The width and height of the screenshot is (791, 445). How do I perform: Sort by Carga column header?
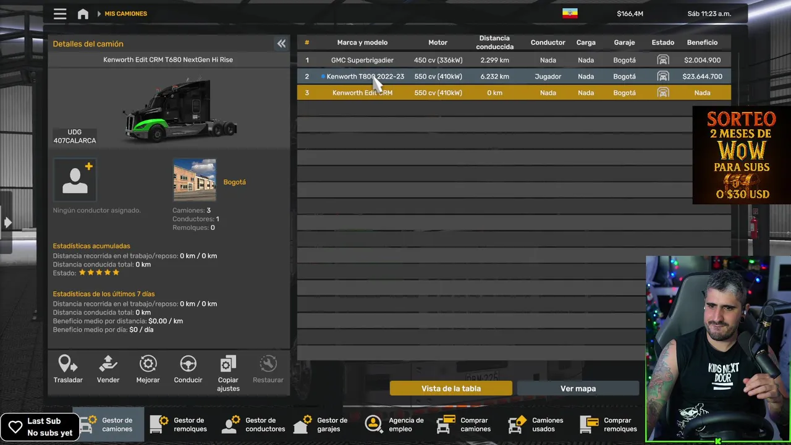(586, 43)
